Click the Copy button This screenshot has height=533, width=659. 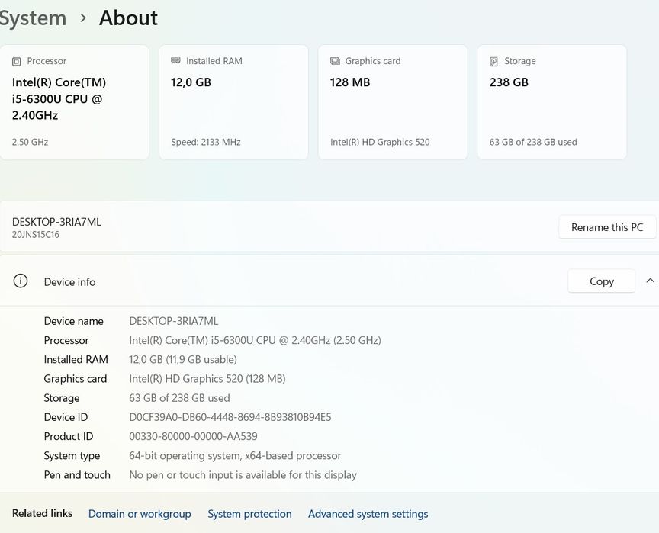pyautogui.click(x=601, y=281)
